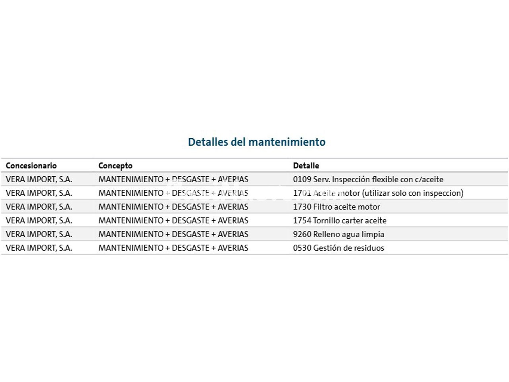Screen dimensions: 509x382
Task: Select the '9260 Relleno agua limpia' cell
Action: coord(338,234)
